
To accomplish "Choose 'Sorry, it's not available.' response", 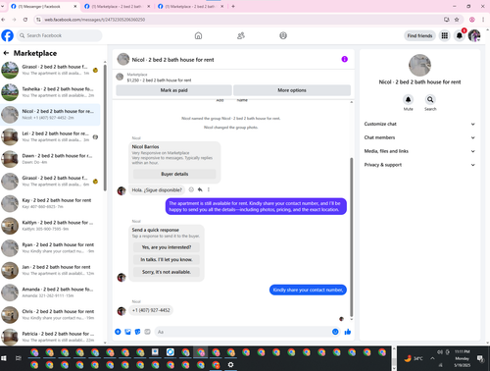I will (167, 272).
